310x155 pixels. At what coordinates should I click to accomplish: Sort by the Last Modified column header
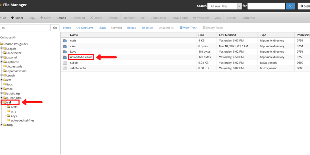(227, 35)
